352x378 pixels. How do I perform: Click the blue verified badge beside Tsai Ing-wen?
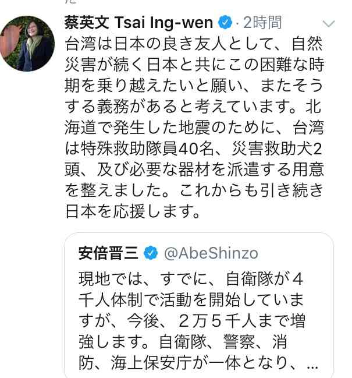225,22
